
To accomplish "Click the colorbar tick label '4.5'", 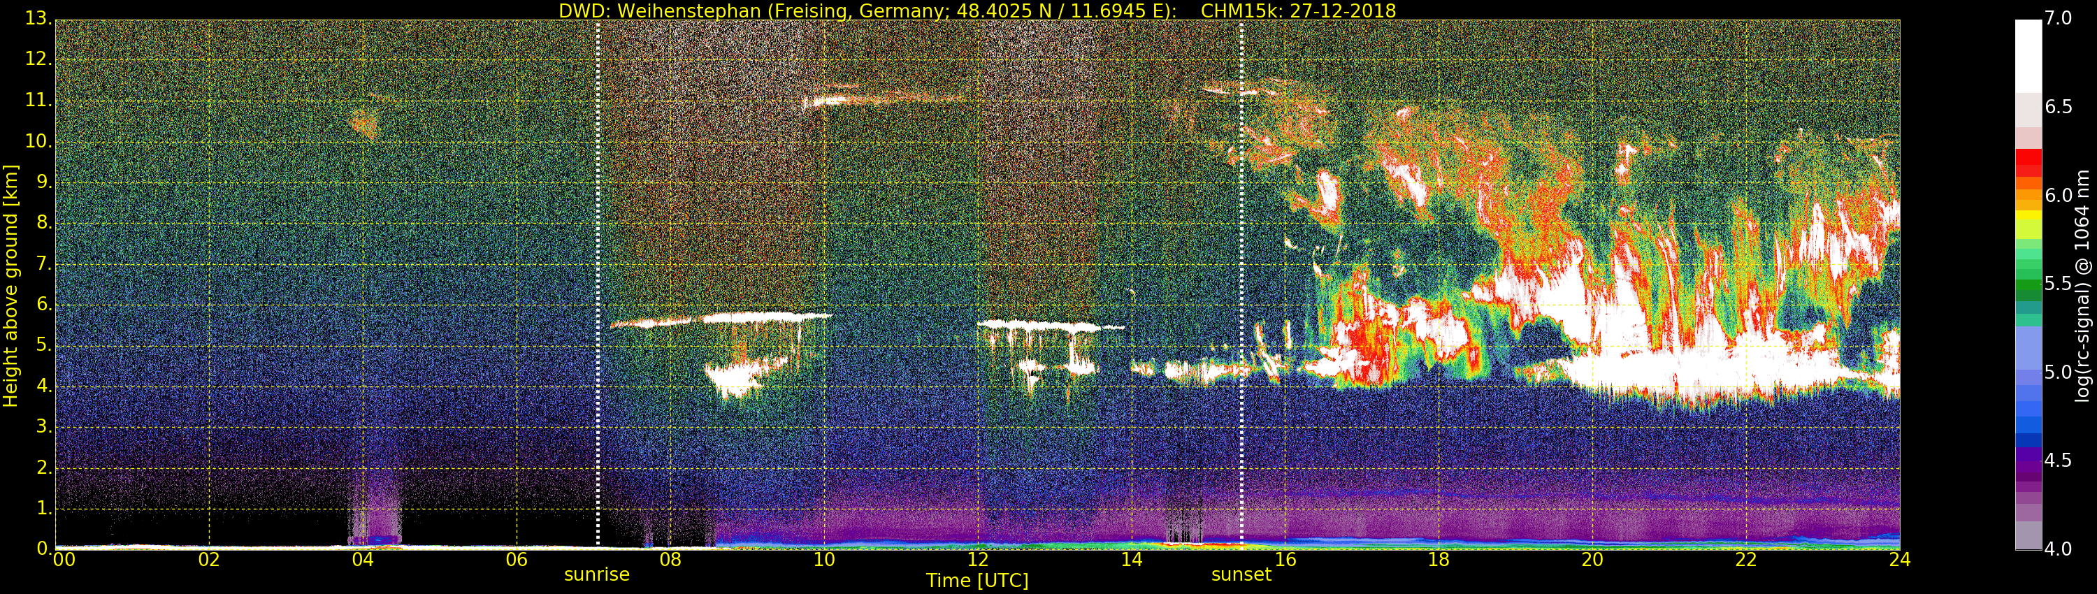I will 2058,460.
